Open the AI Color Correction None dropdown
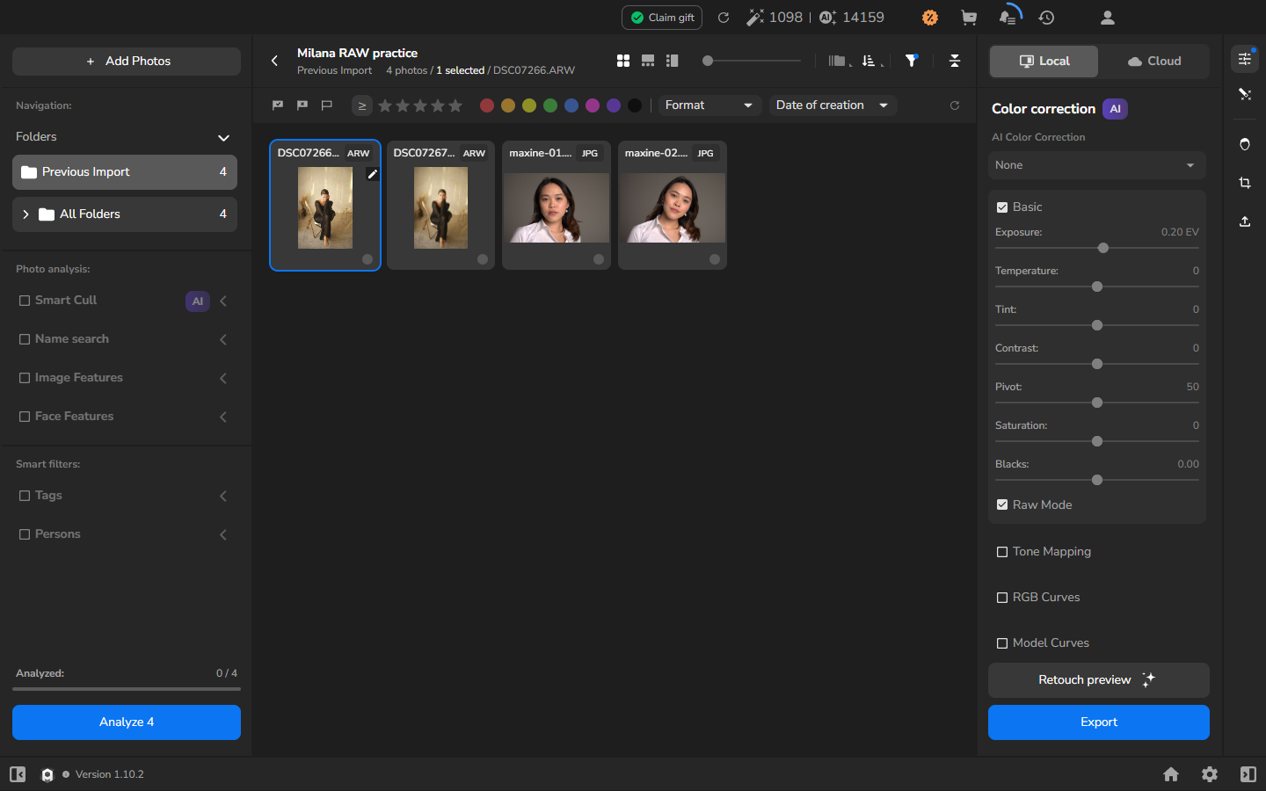 [1096, 165]
